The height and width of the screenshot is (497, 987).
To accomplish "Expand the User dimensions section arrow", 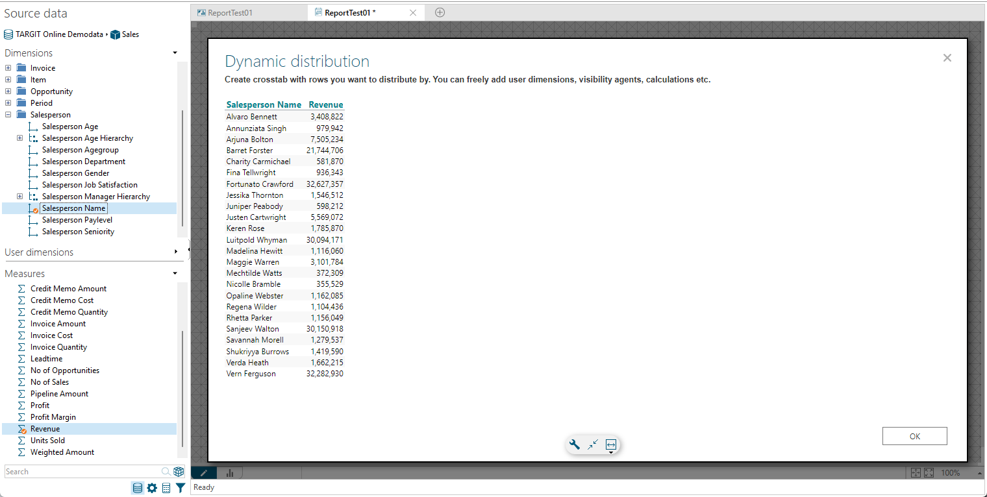I will (176, 252).
